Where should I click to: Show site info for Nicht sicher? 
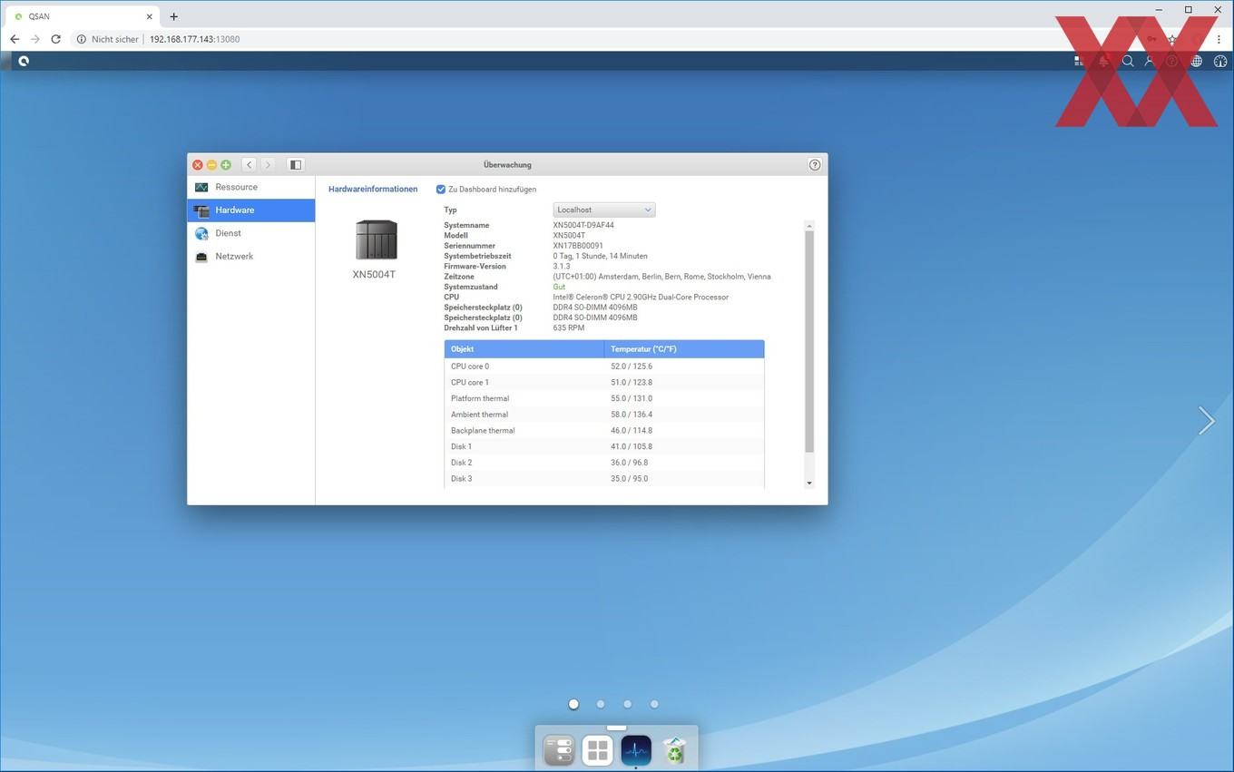(108, 39)
